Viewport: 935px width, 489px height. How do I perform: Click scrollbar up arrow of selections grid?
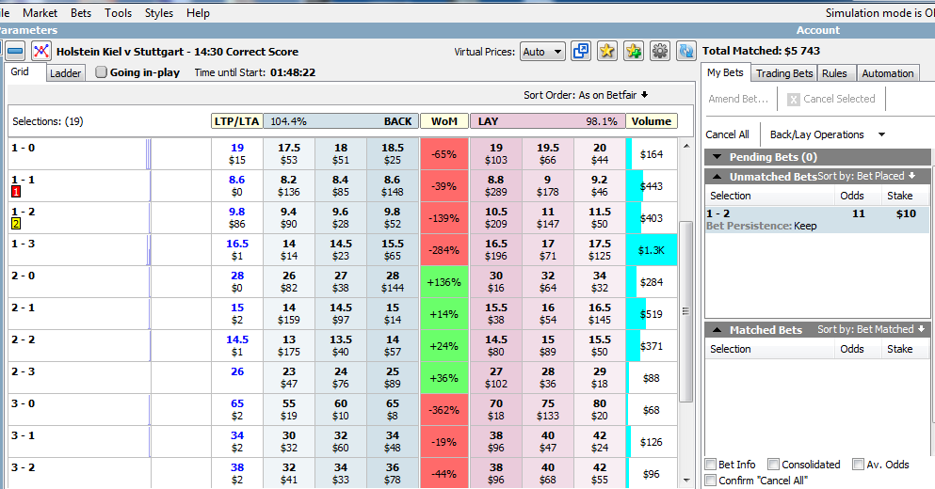[x=685, y=146]
